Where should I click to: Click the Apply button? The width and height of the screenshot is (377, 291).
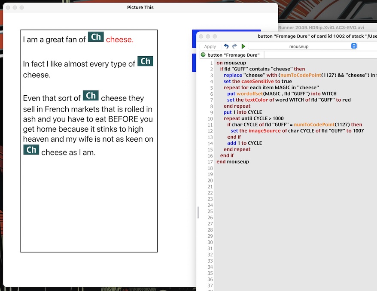tap(210, 46)
